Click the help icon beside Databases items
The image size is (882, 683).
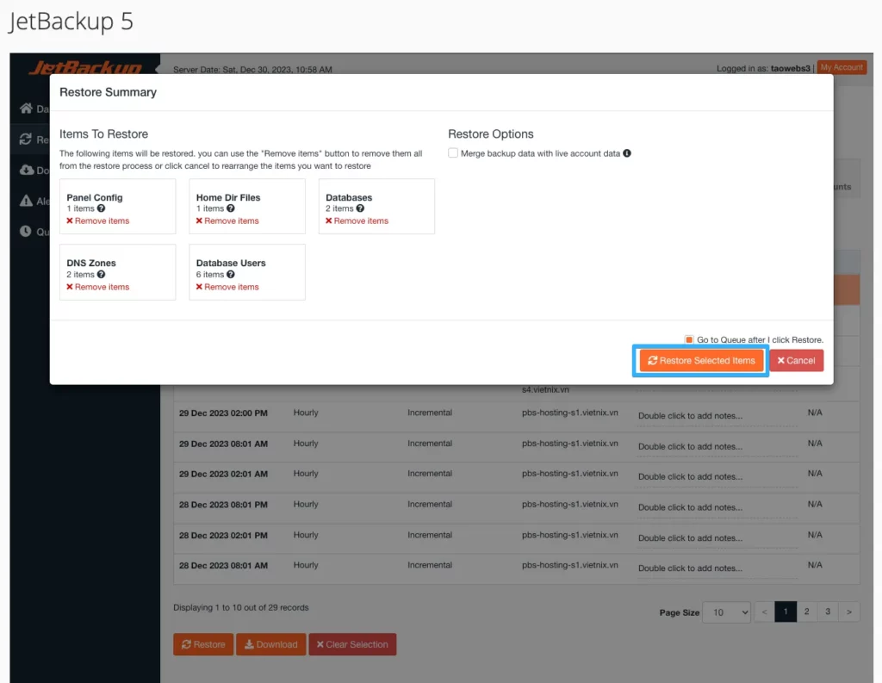point(360,208)
